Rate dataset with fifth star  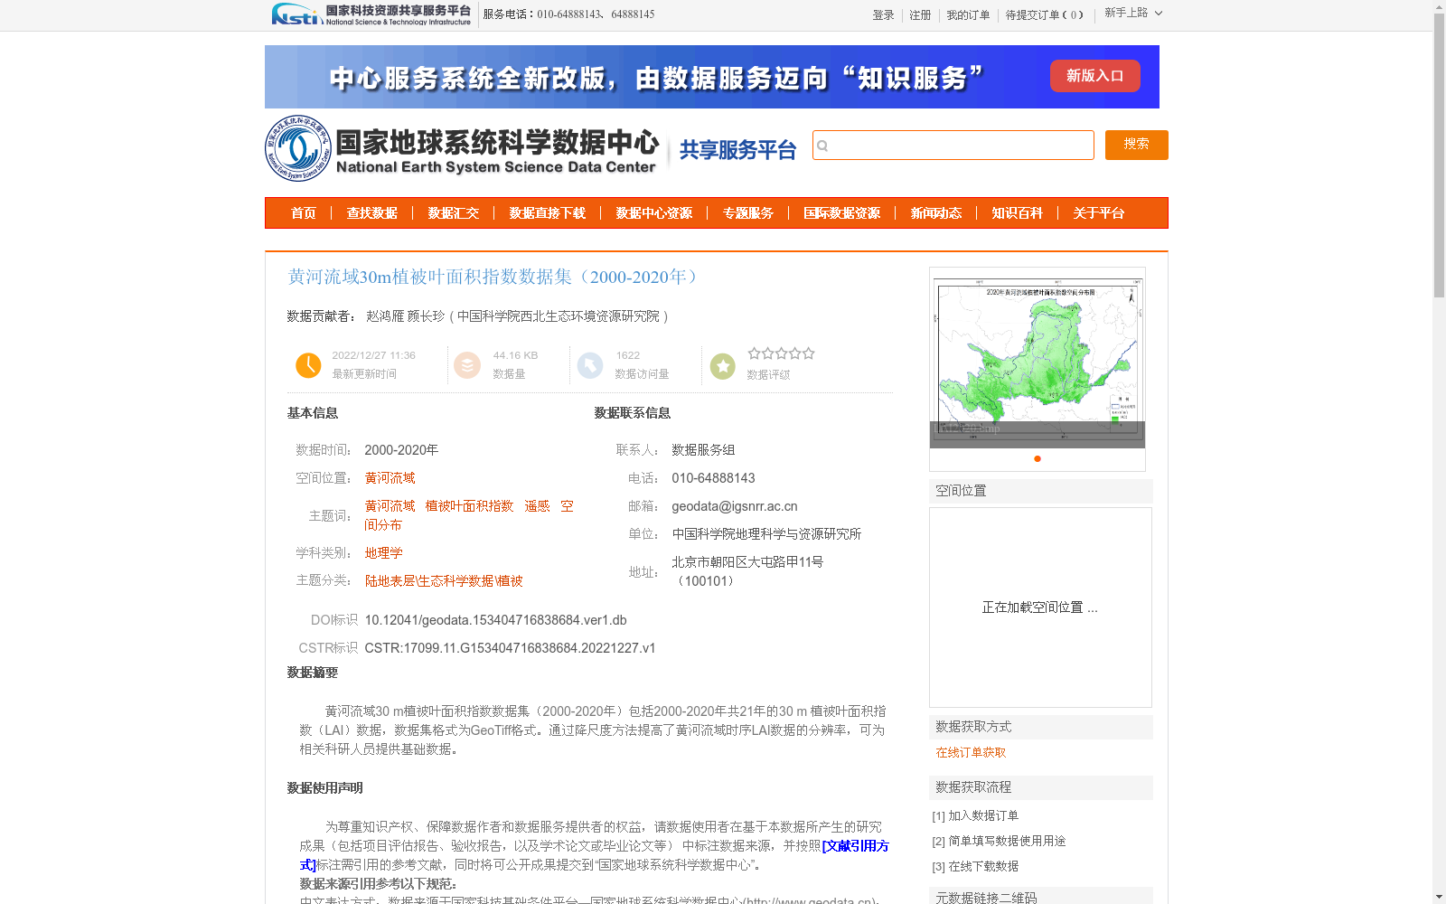808,353
